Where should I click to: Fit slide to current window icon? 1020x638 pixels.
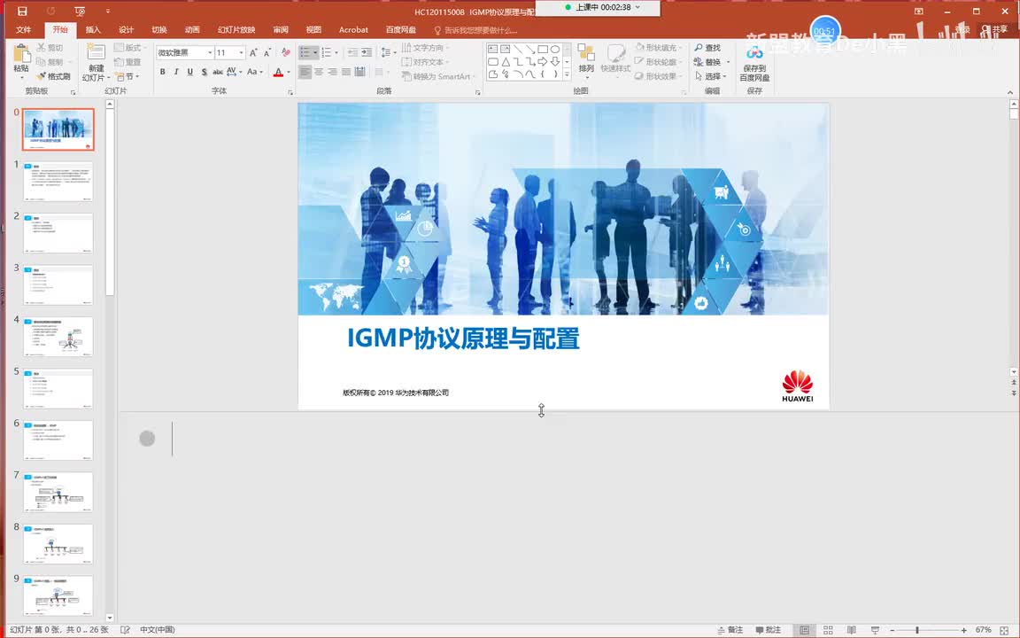click(1004, 630)
